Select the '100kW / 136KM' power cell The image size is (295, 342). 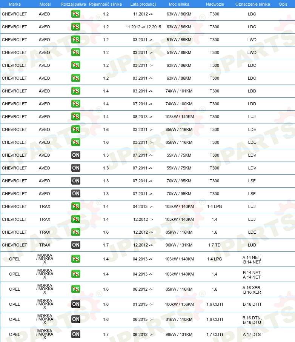coord(179,304)
